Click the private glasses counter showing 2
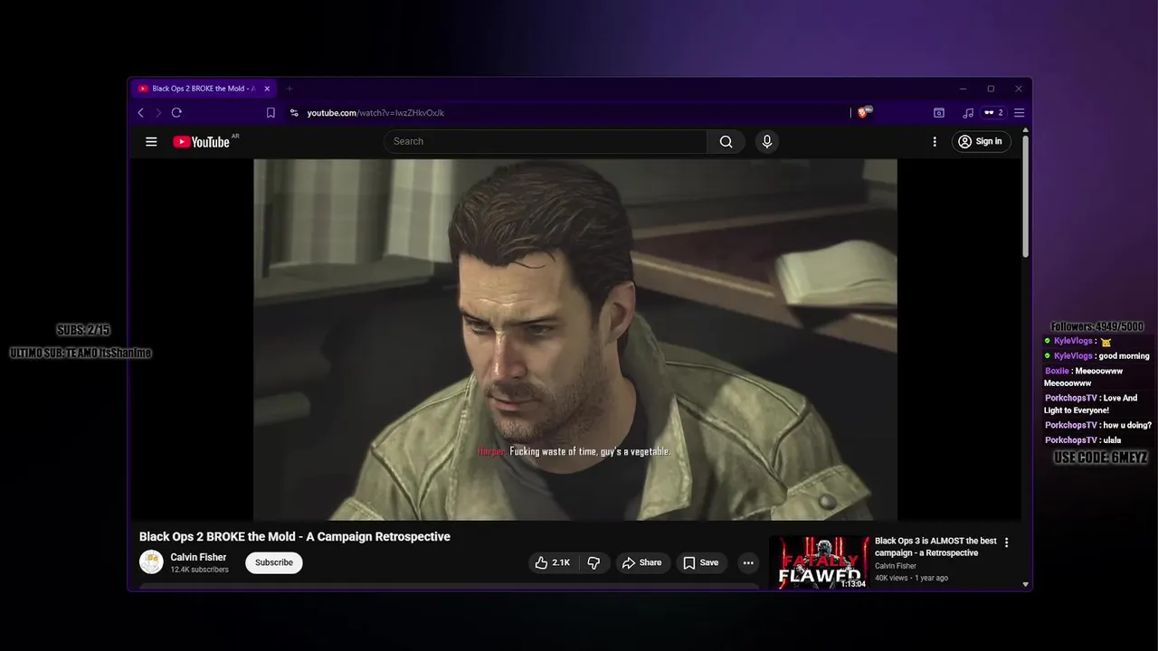 pos(994,113)
